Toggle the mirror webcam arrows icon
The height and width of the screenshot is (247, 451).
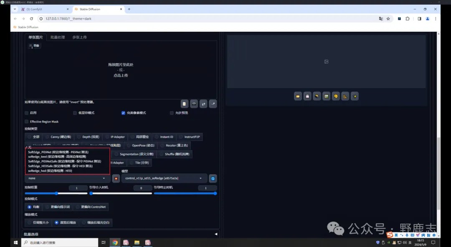pyautogui.click(x=203, y=104)
